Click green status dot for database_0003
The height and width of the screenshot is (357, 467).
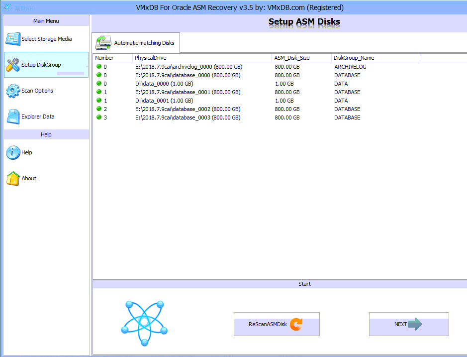(99, 117)
